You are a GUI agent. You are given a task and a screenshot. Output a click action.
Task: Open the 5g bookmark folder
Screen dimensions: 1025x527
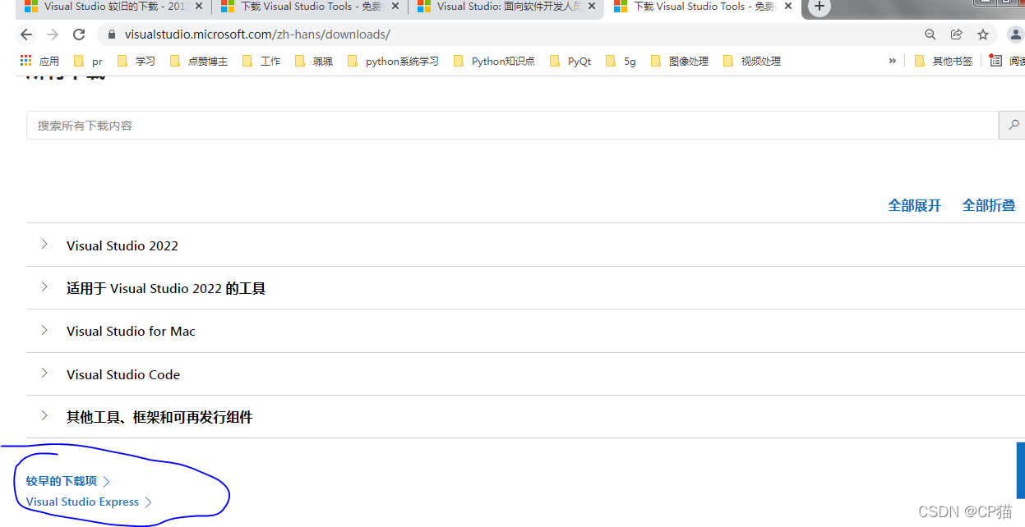click(x=620, y=61)
